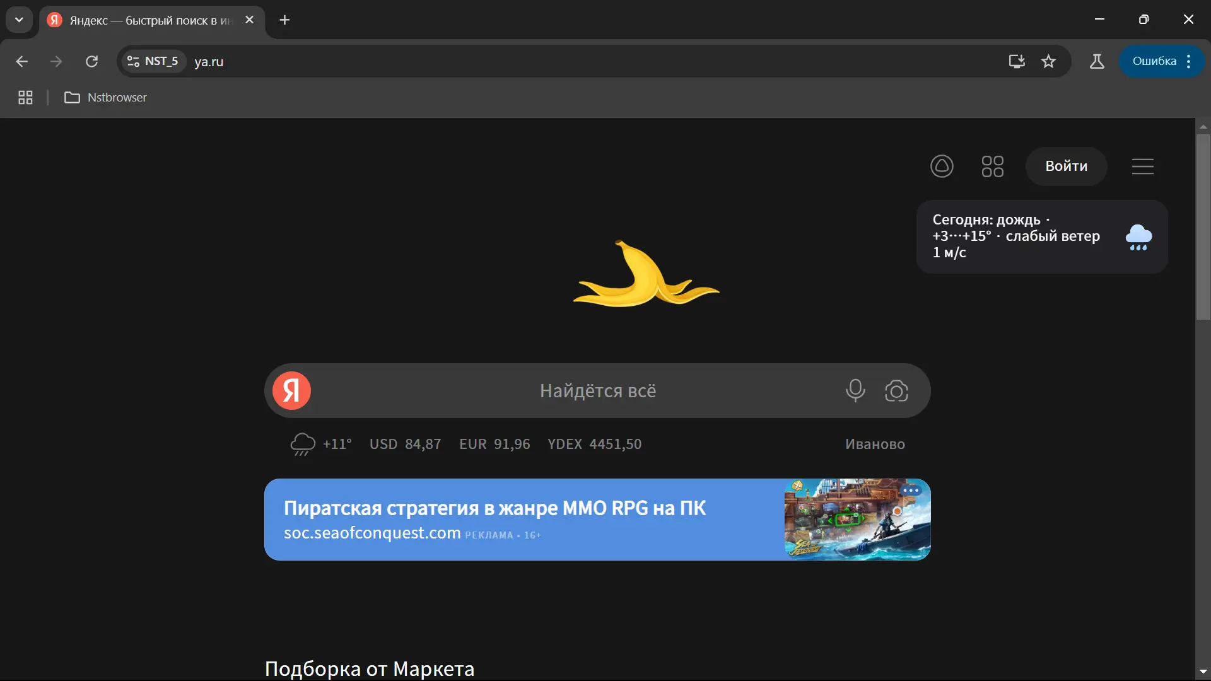Open a new tab with plus button
This screenshot has height=681, width=1211.
click(x=284, y=20)
